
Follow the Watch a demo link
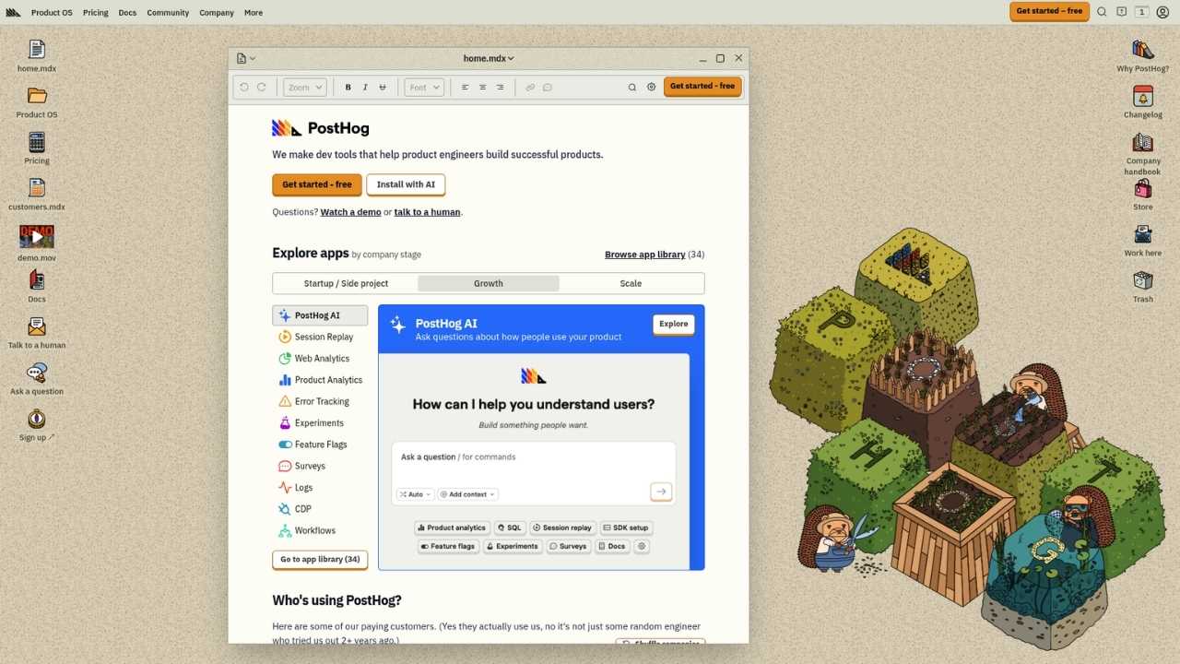click(x=350, y=212)
